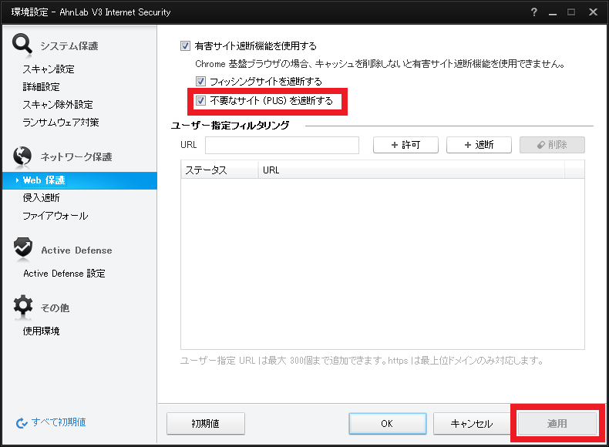Click the + 許可 button
Image resolution: width=609 pixels, height=447 pixels.
pyautogui.click(x=405, y=145)
